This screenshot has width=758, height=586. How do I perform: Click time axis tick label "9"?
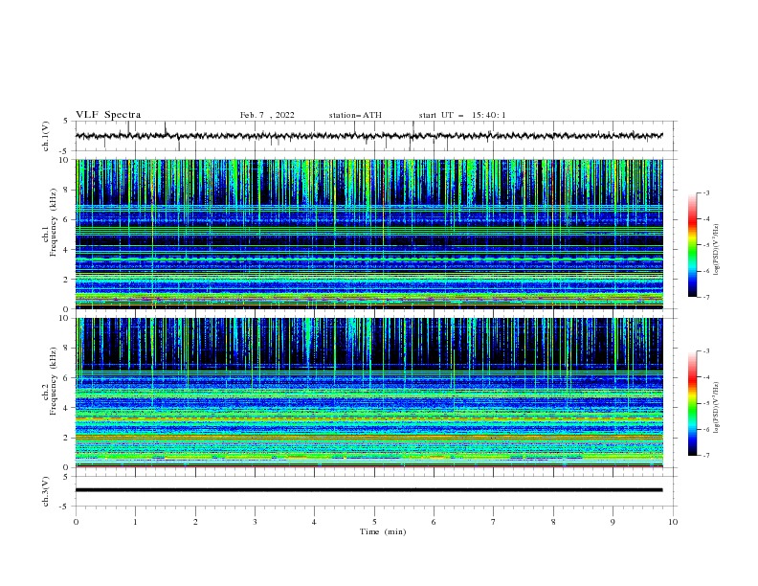click(613, 522)
